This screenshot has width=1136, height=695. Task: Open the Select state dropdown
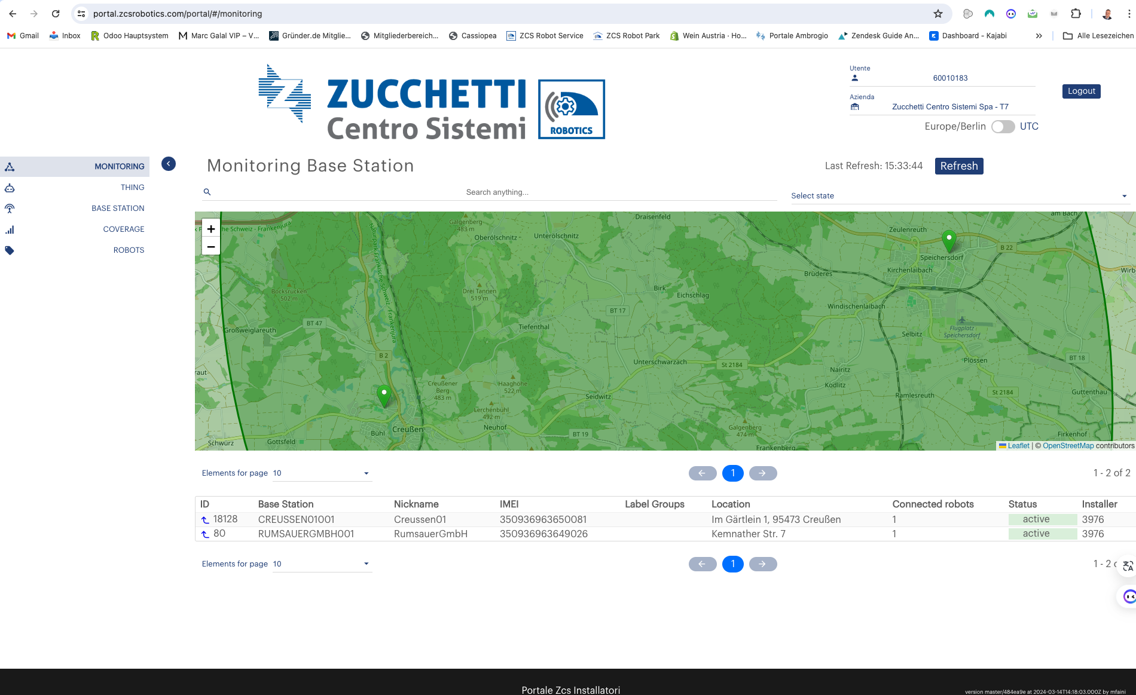(959, 196)
